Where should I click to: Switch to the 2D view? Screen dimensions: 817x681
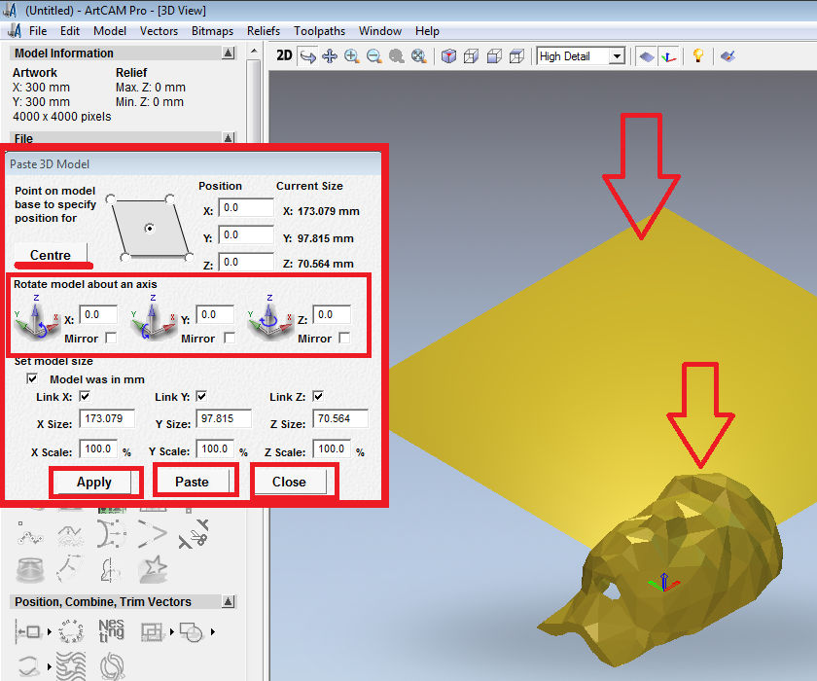tap(284, 55)
